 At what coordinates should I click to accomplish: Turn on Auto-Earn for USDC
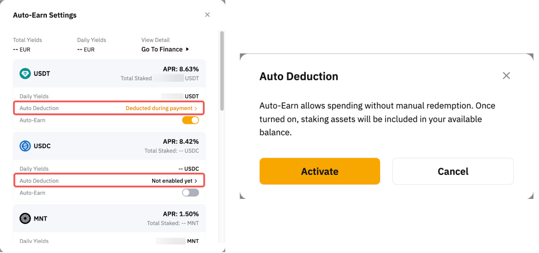click(x=190, y=193)
